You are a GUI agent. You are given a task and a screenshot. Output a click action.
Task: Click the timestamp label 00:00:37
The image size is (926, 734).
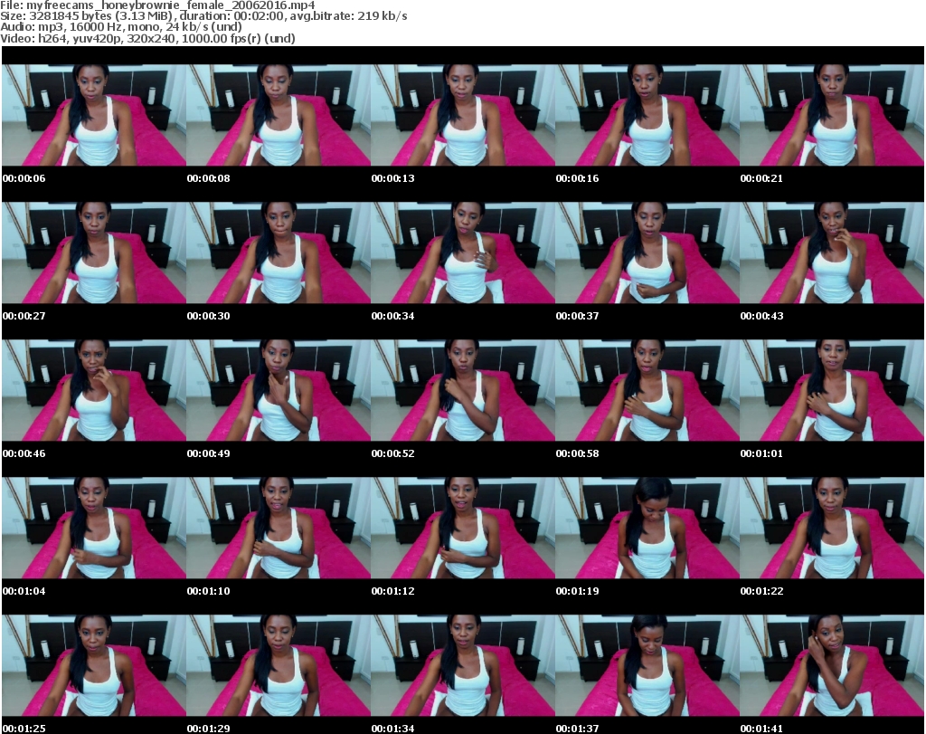(577, 316)
